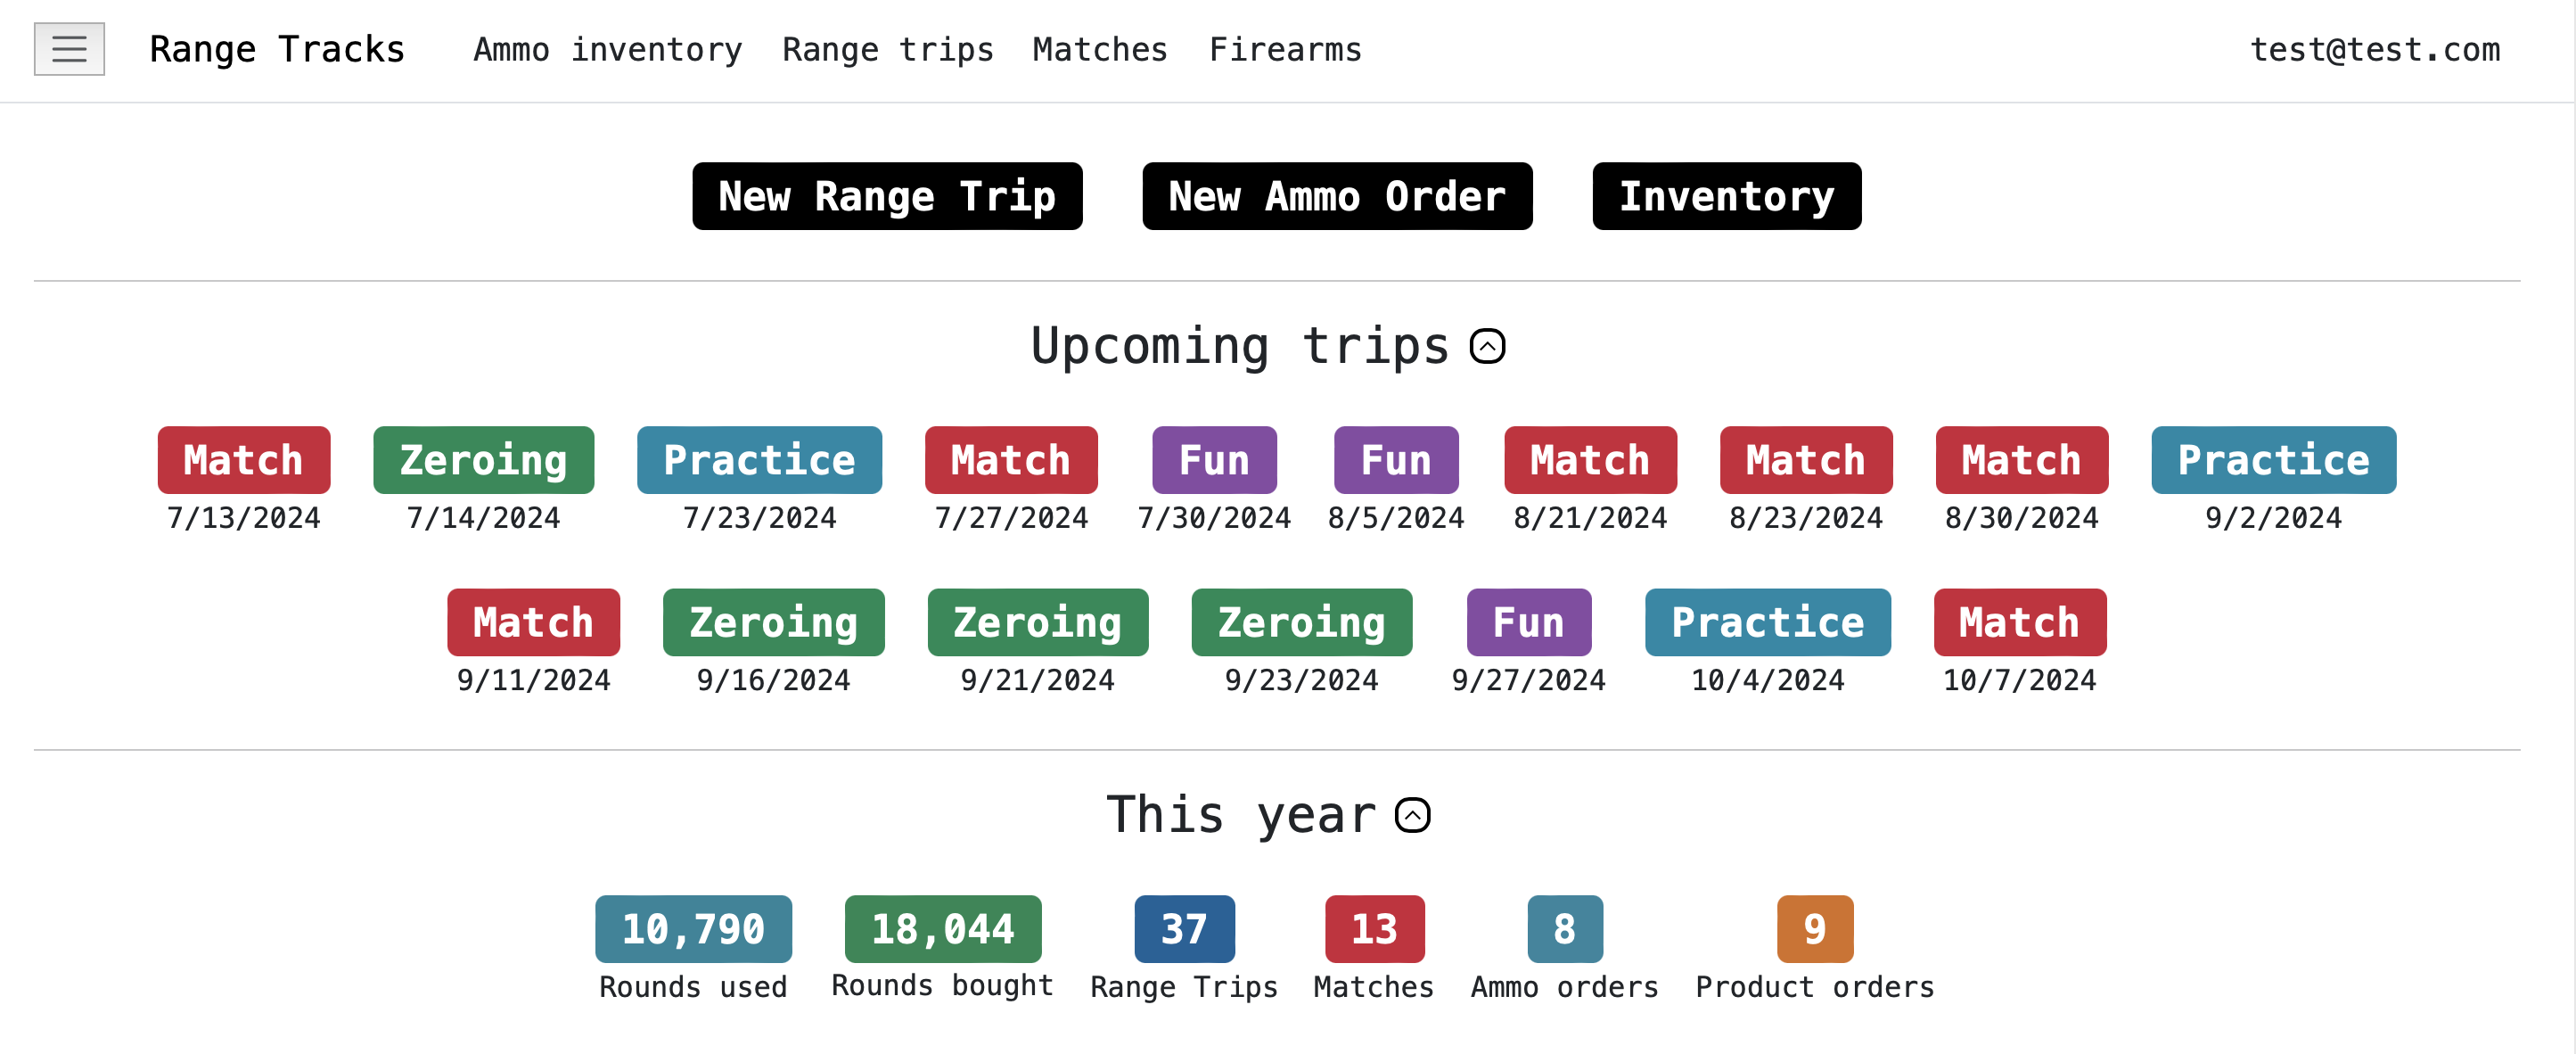
Task: Open the Zeroing trip on 7/14/2024
Action: pyautogui.click(x=484, y=460)
